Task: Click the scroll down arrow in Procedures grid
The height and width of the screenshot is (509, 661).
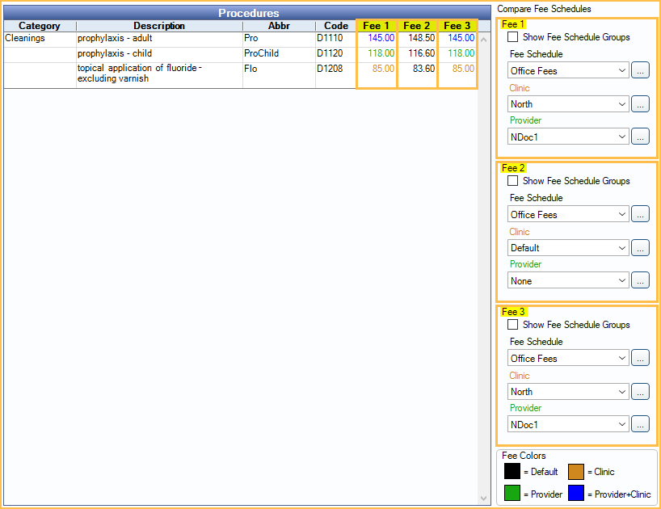Action: pyautogui.click(x=484, y=498)
